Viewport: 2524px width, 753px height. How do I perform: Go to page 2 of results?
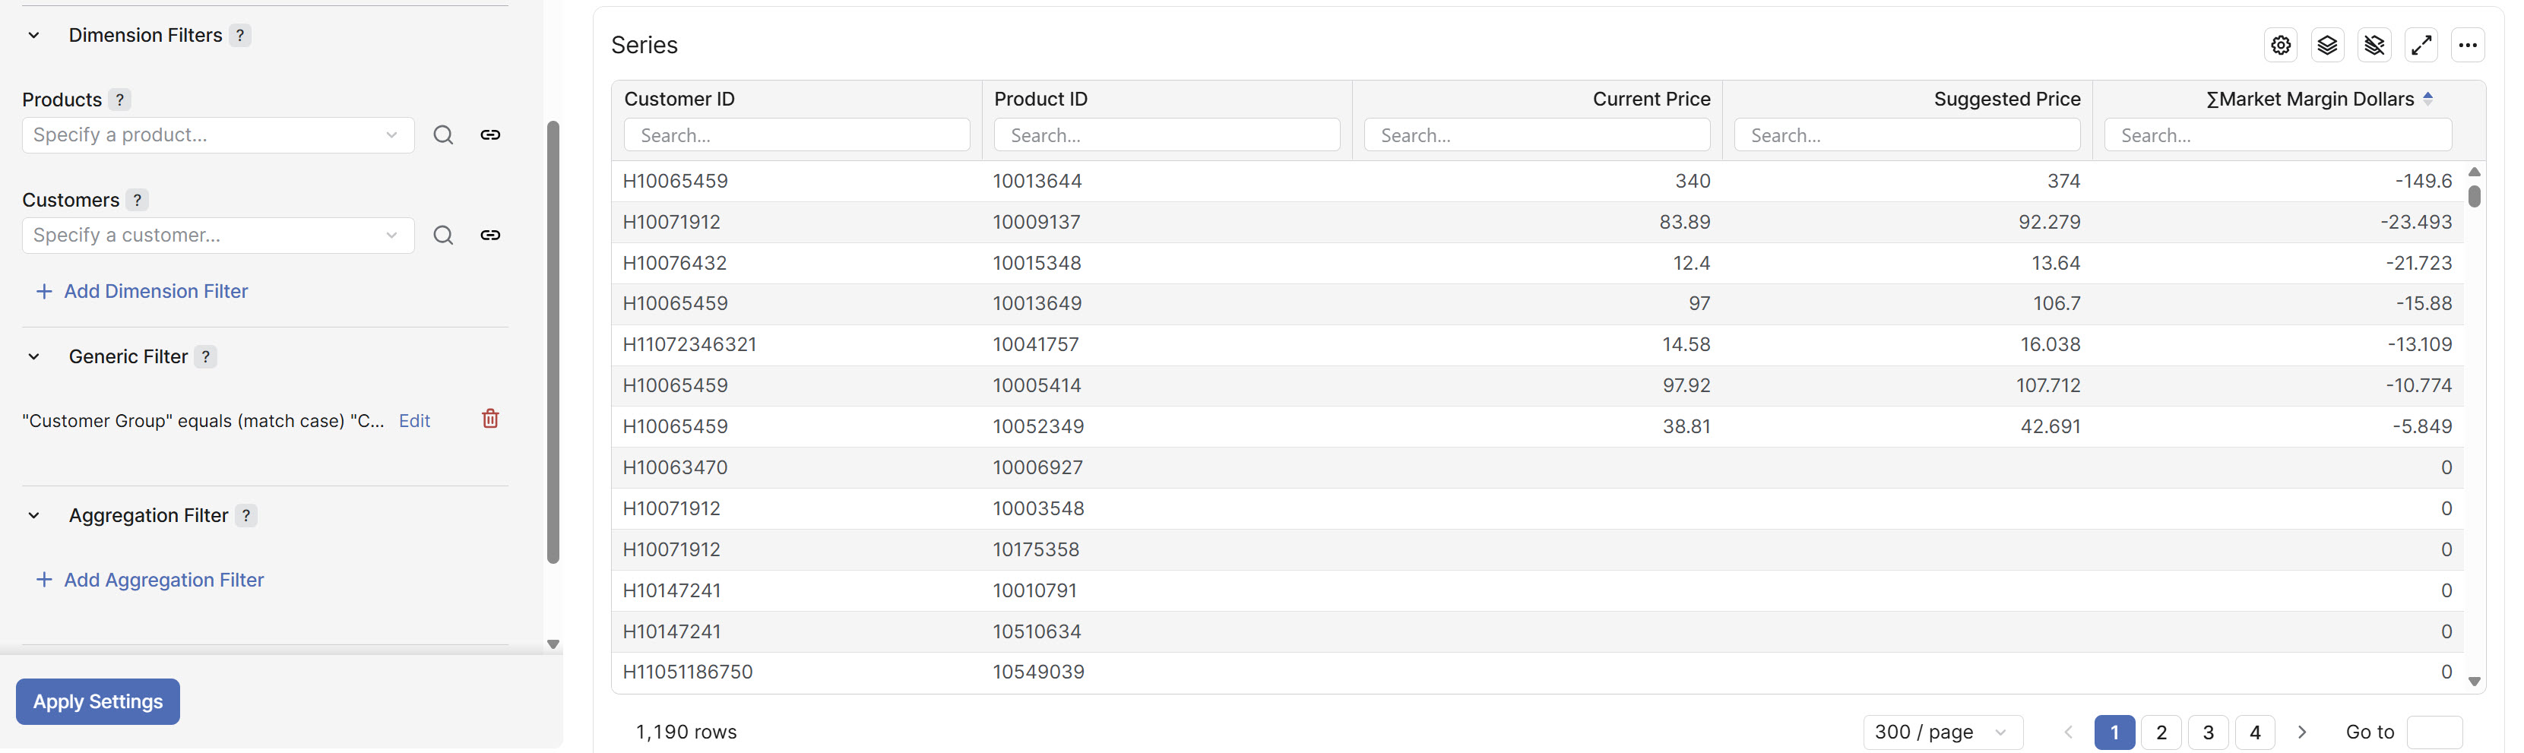point(2161,732)
